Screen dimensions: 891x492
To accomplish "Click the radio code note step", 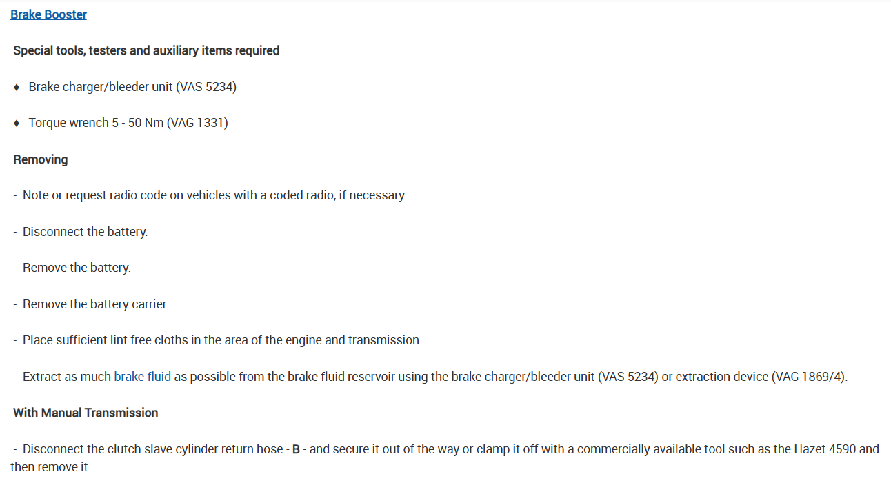I will click(x=214, y=195).
